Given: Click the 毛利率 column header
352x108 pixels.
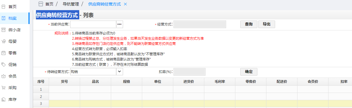Looking at the screenshot, I should click(220, 82).
